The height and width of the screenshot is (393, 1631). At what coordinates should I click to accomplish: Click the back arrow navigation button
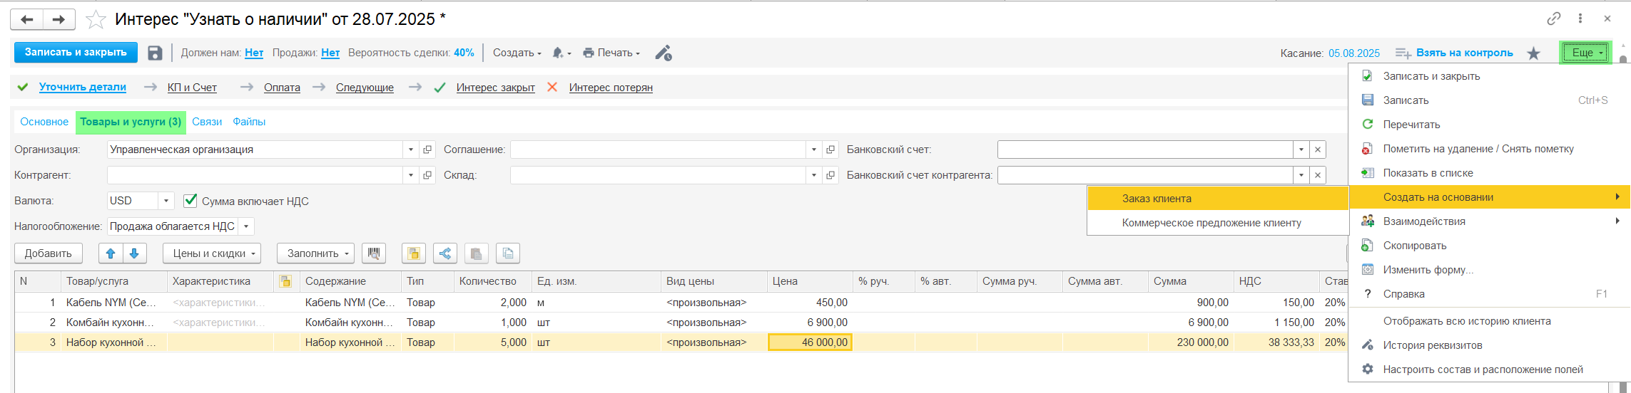pyautogui.click(x=27, y=19)
